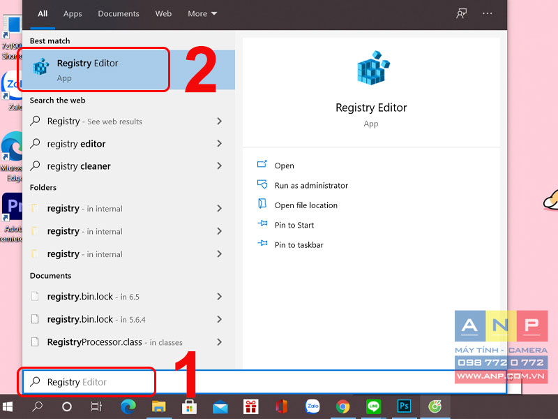Viewport: 558px width, 419px height.
Task: Click the Pin to Start pin icon
Action: coord(262,223)
